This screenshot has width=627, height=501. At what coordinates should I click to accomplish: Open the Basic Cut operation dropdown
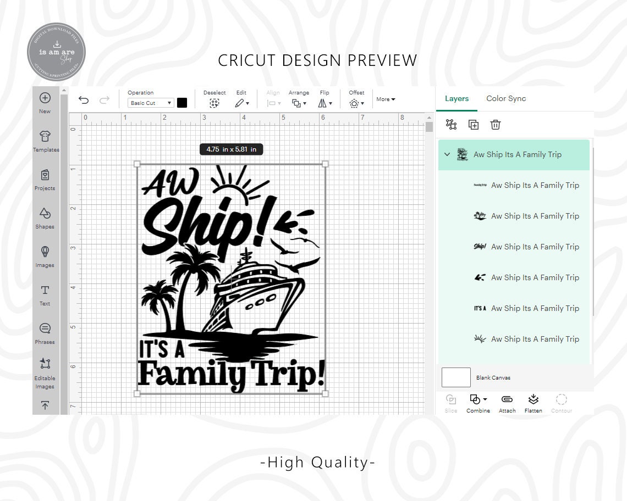coord(151,103)
